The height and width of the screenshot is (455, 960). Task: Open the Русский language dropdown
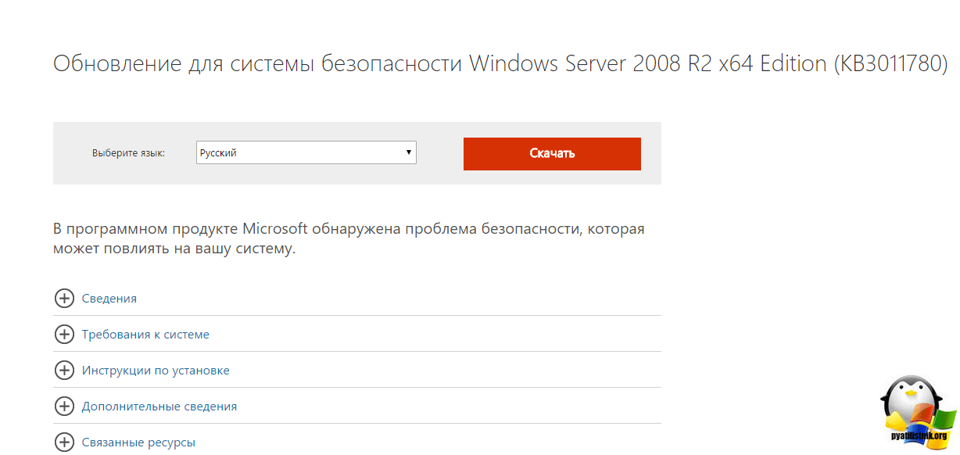[306, 153]
